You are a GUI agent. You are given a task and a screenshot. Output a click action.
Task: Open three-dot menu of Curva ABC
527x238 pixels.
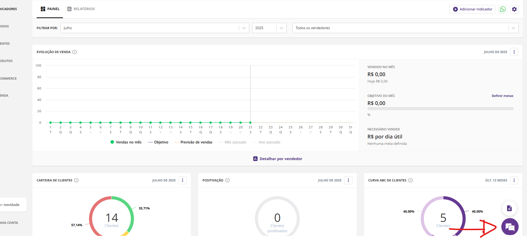[x=514, y=180]
